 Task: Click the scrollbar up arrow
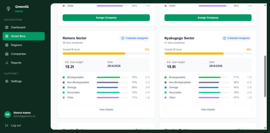pos(265,5)
